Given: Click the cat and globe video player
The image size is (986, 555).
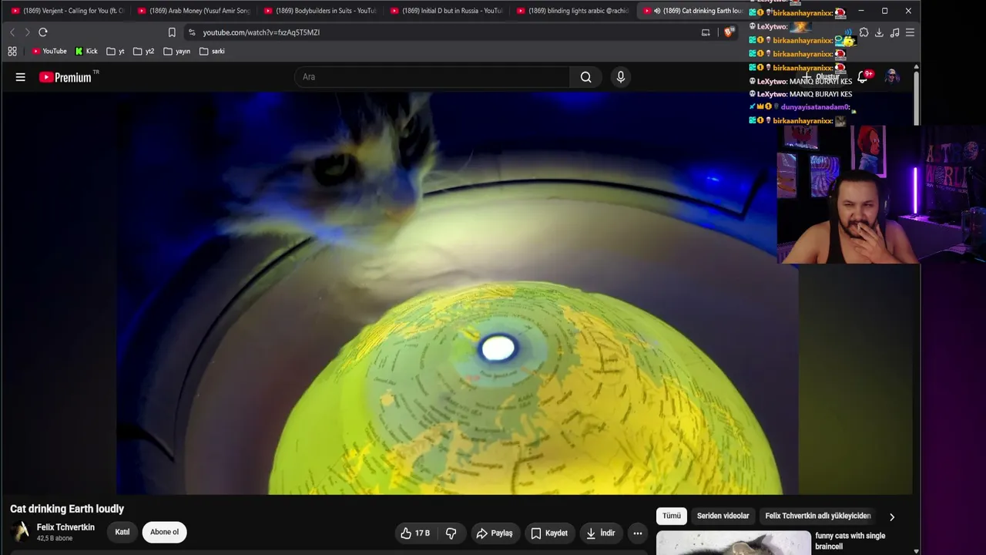Looking at the screenshot, I should pos(458,294).
